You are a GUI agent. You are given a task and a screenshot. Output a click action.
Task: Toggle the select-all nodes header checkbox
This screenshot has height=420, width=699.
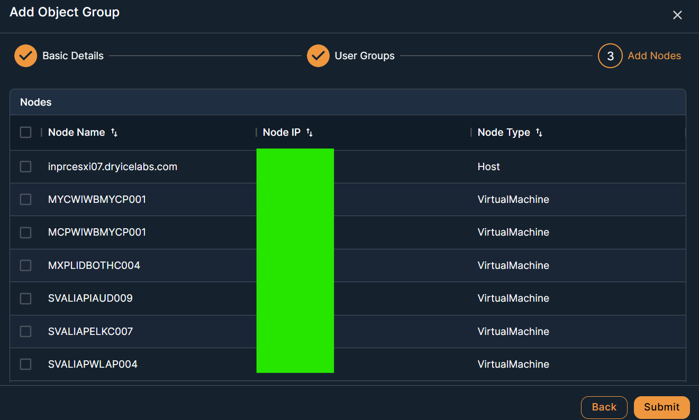[x=25, y=132]
